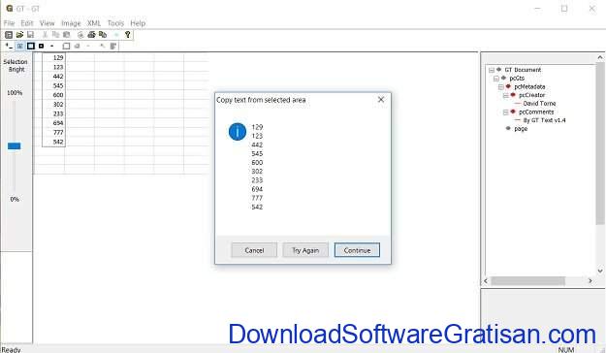Screen dimensions: 606x353
Task: Collapse the GT Document tree node
Action: coord(492,70)
